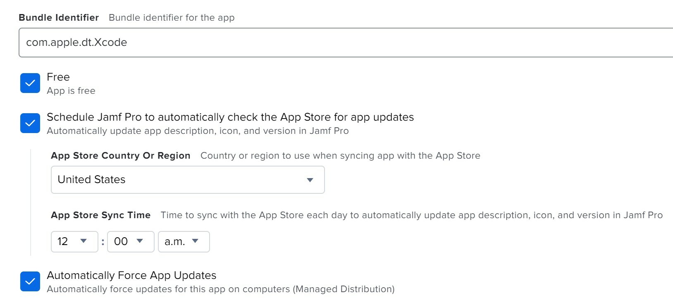Click the "Schedule Jamf Pro to automatically check" label

click(230, 117)
